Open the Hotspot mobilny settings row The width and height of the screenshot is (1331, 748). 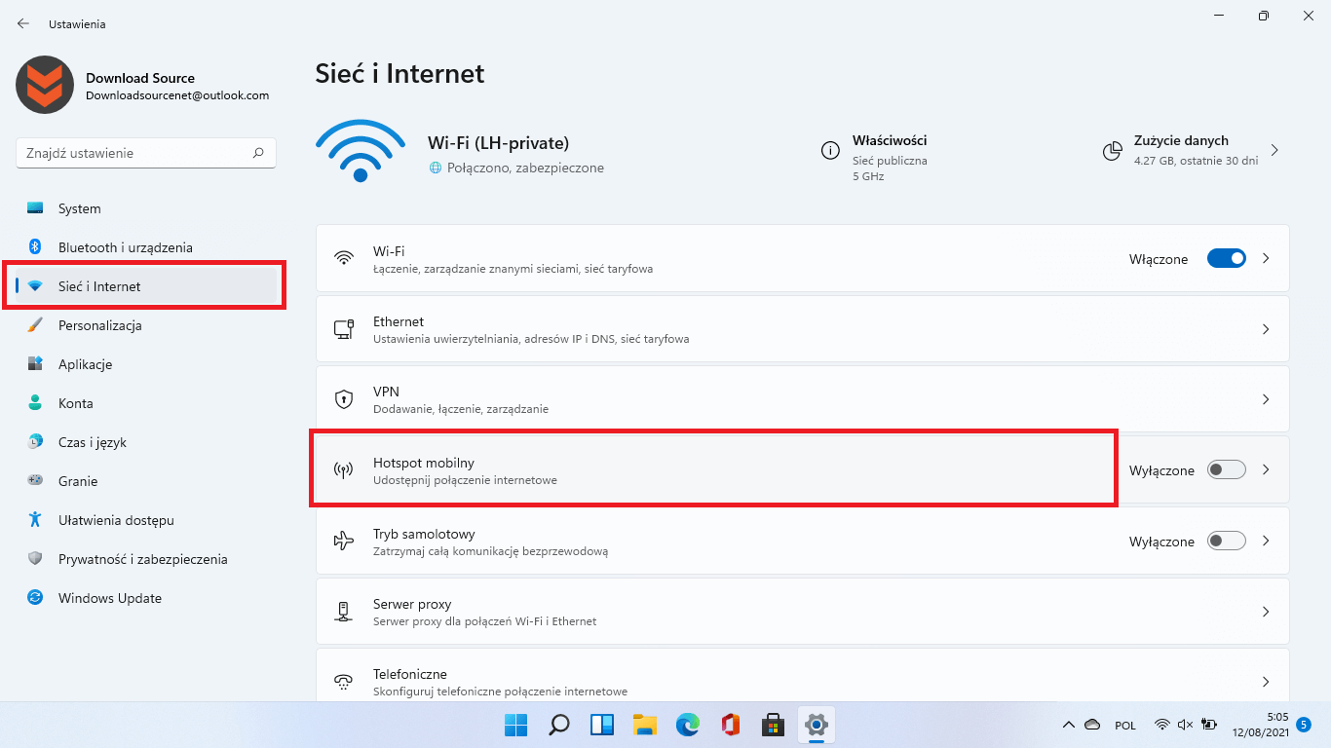click(803, 470)
